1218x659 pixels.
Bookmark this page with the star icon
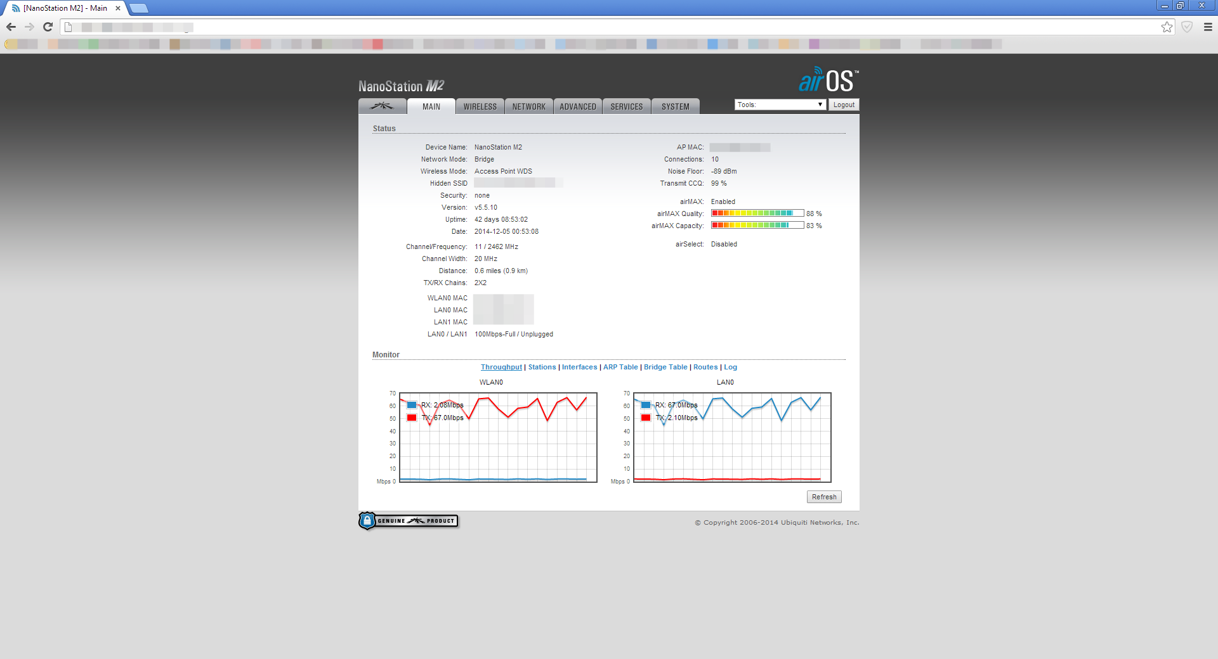coord(1167,27)
